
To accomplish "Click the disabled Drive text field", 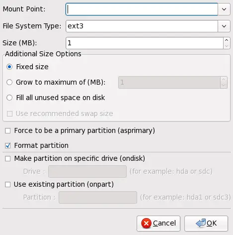I will [x=87, y=171].
